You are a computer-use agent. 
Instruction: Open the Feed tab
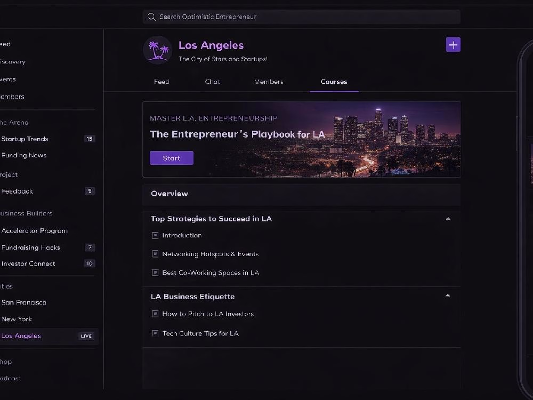161,82
